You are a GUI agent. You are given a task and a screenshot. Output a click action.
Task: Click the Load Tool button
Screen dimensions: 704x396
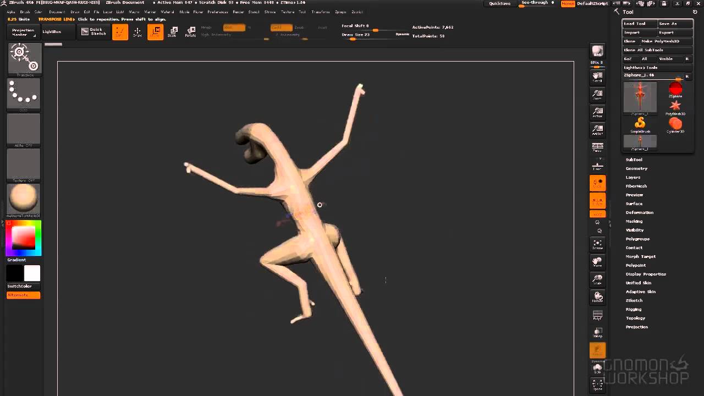point(640,24)
